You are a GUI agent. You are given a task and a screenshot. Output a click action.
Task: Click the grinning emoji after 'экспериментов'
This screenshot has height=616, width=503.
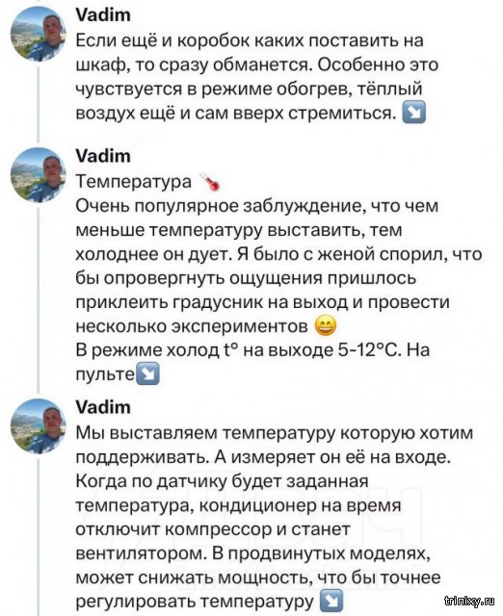click(327, 325)
